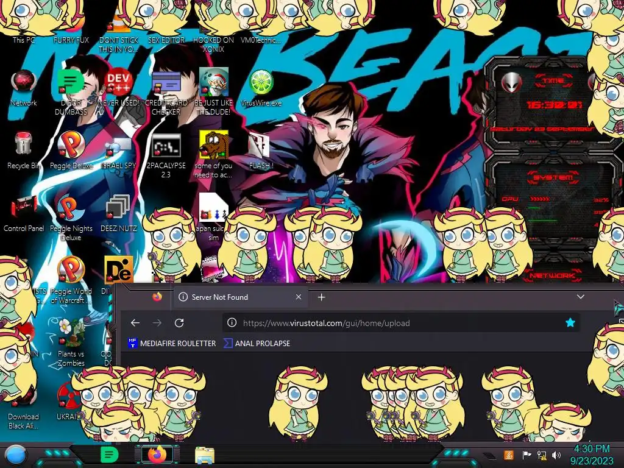Open a new Firefox tab
Screen dimensions: 624x468
(322, 297)
